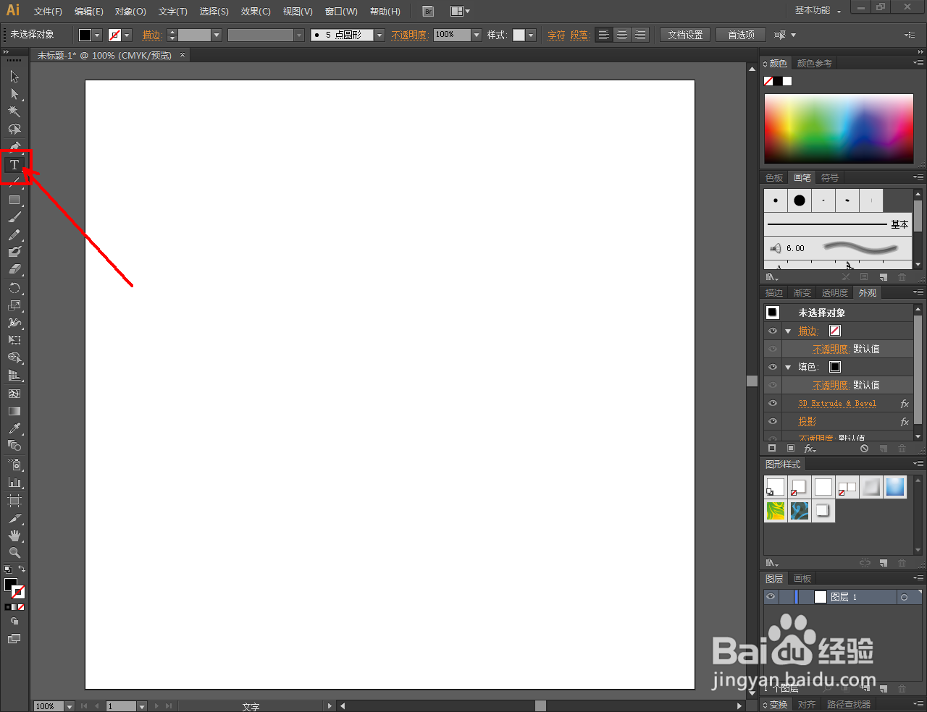The width and height of the screenshot is (927, 712).
Task: Open Adobe Bridge from the Br icon
Action: 428,11
